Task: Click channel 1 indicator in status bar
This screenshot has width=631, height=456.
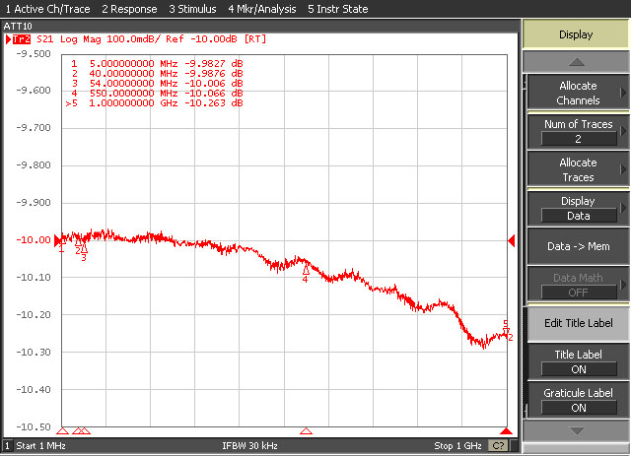Action: click(7, 445)
